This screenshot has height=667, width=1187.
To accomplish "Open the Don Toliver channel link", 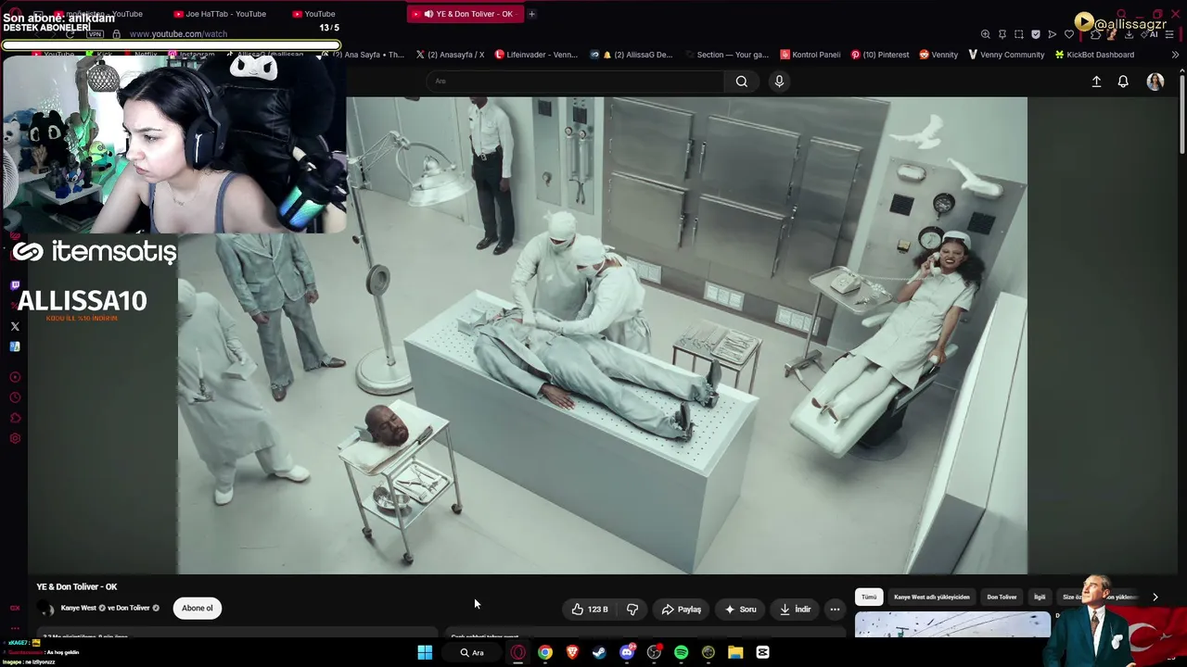I will point(133,609).
